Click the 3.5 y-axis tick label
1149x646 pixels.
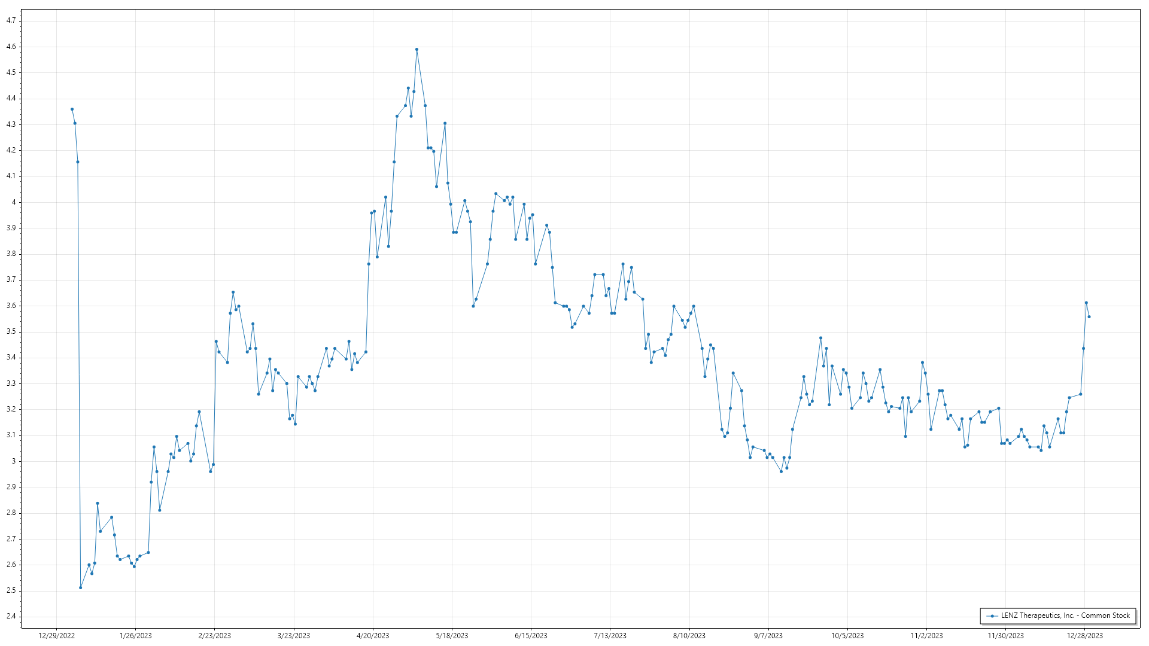pyautogui.click(x=11, y=331)
